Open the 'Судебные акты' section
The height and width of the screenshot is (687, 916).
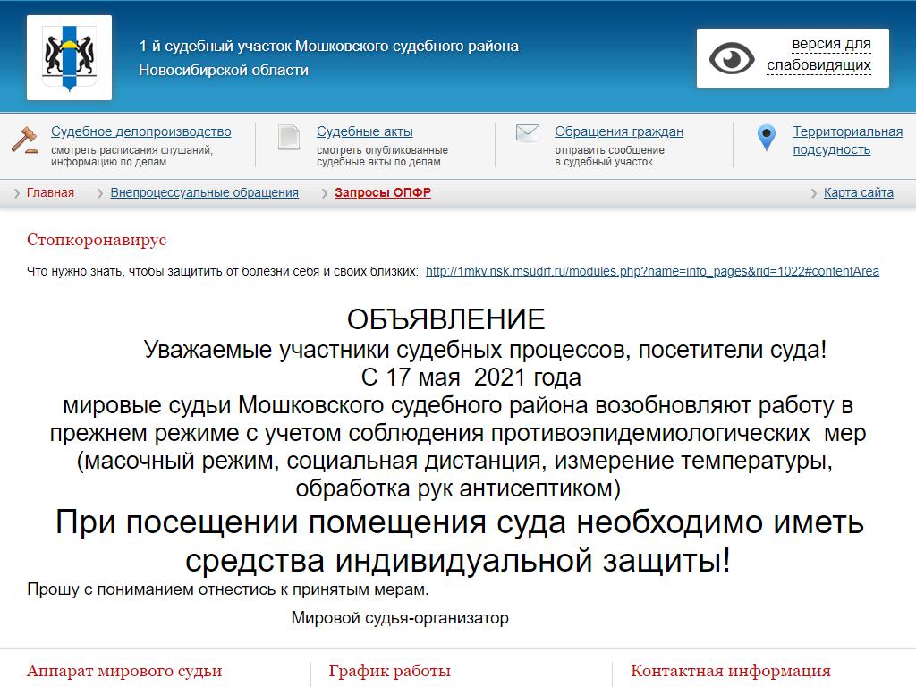tap(364, 131)
